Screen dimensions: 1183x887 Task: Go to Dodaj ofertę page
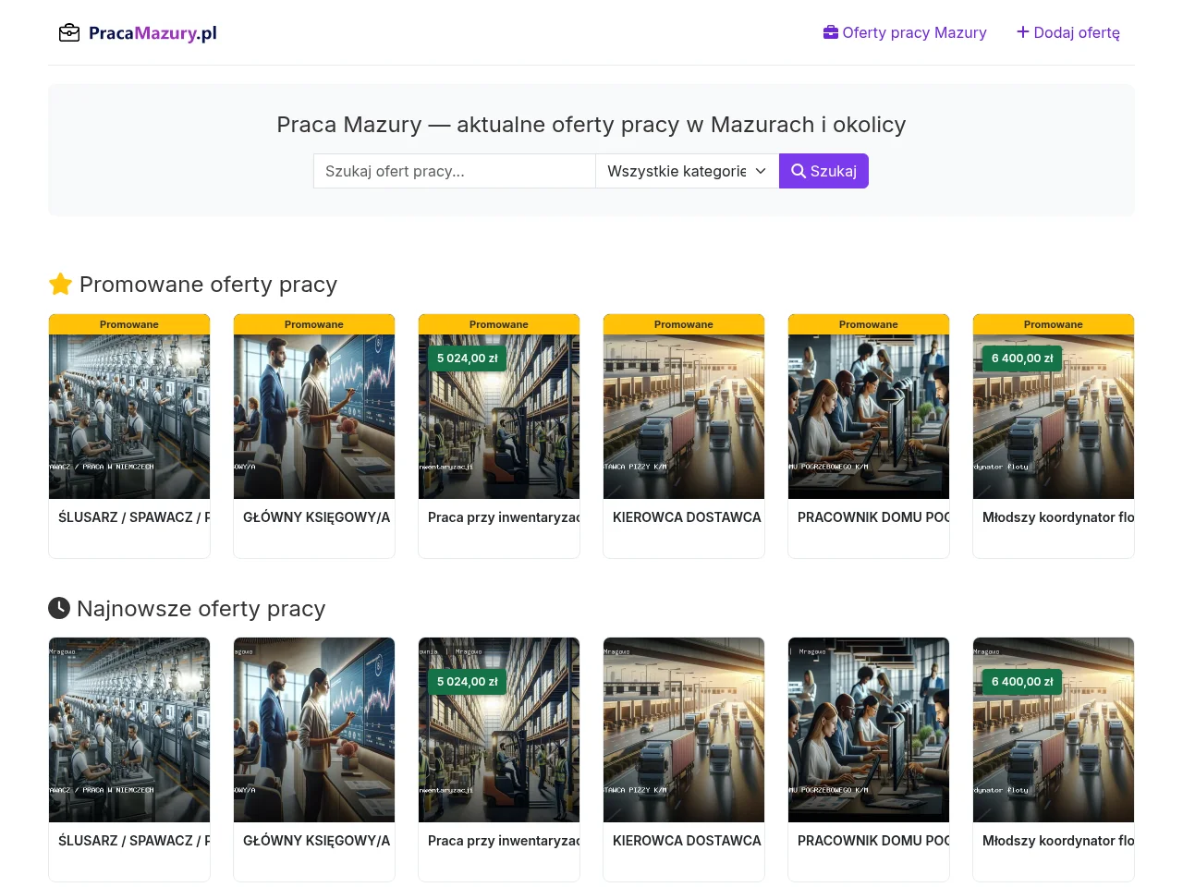coord(1068,32)
